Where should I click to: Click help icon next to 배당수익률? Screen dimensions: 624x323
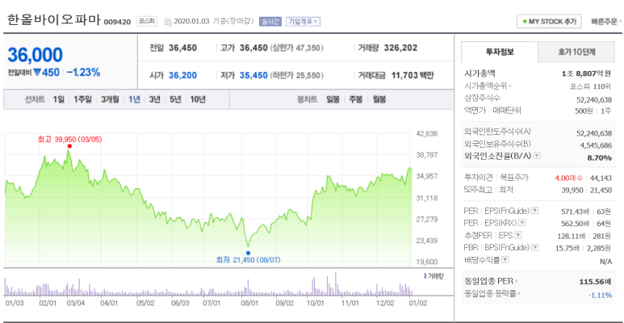[x=505, y=260]
